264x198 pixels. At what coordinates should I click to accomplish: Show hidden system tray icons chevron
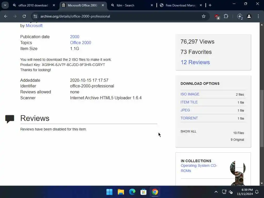(x=216, y=192)
